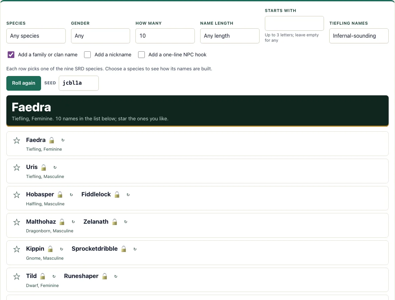Open the Name Length dropdown
This screenshot has width=395, height=300.
(x=230, y=36)
